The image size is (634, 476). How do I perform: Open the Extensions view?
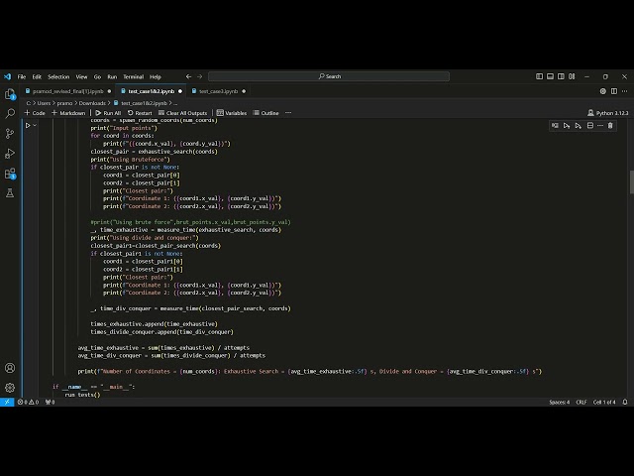pos(10,174)
